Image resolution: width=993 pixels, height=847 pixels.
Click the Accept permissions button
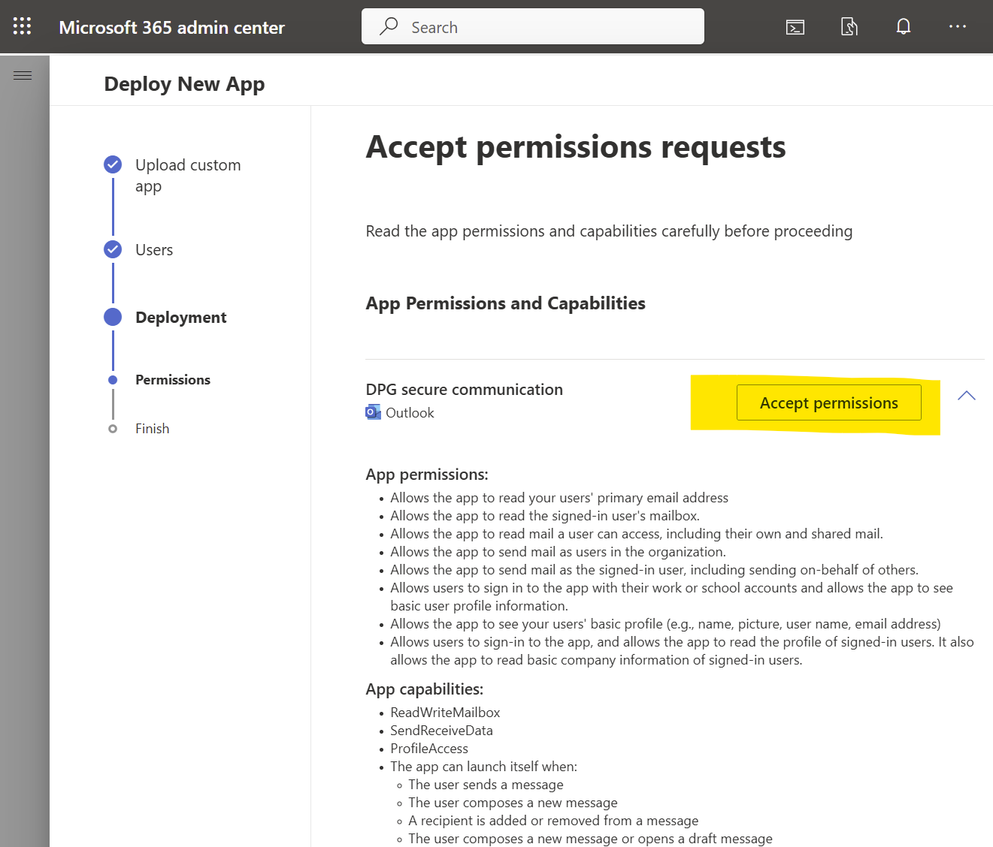pos(828,402)
